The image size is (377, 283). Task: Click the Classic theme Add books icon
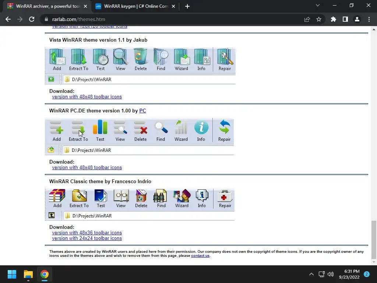(x=57, y=195)
